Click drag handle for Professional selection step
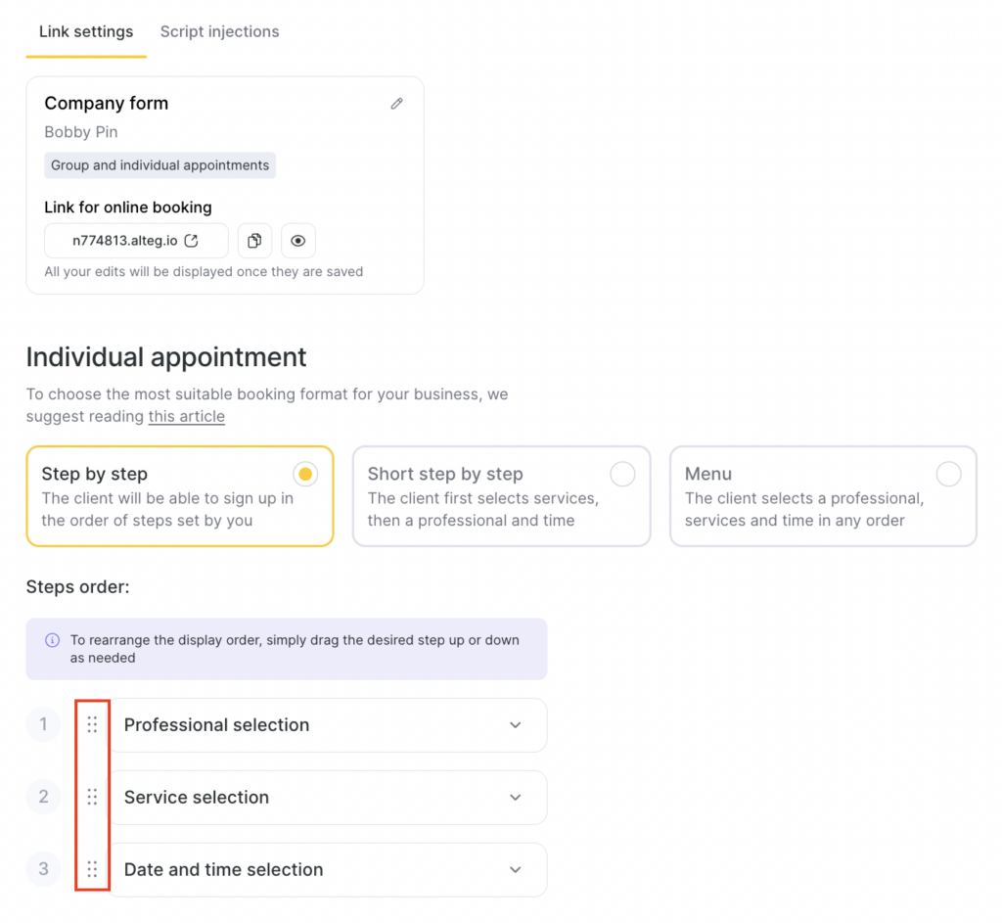This screenshot has width=1002, height=923. (x=92, y=725)
